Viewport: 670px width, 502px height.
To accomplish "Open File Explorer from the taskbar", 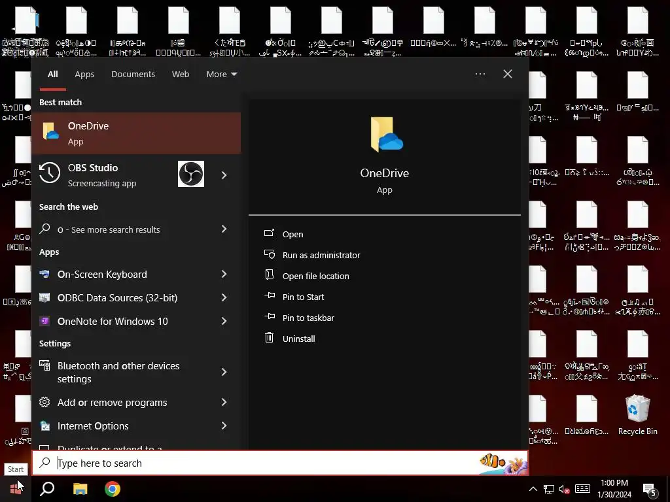I will [x=80, y=489].
